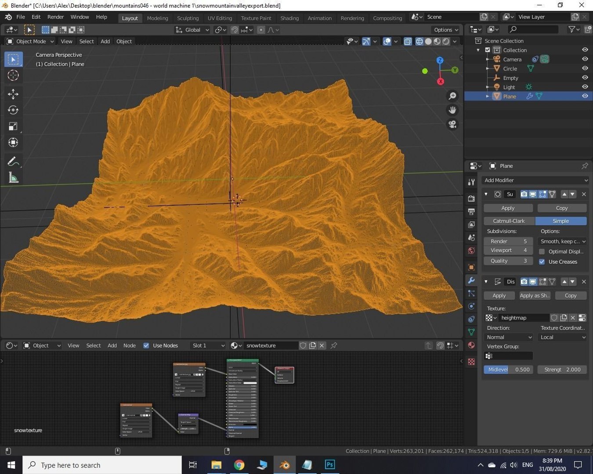Switch to the UV Editing workspace tab
Viewport: 593px width, 474px height.
coord(220,18)
